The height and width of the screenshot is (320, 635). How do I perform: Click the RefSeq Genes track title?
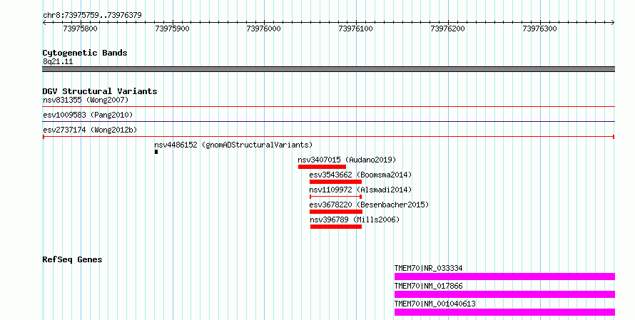tap(72, 259)
